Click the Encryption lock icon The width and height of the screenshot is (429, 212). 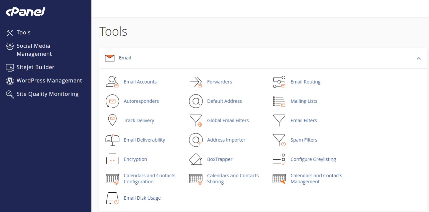click(112, 159)
